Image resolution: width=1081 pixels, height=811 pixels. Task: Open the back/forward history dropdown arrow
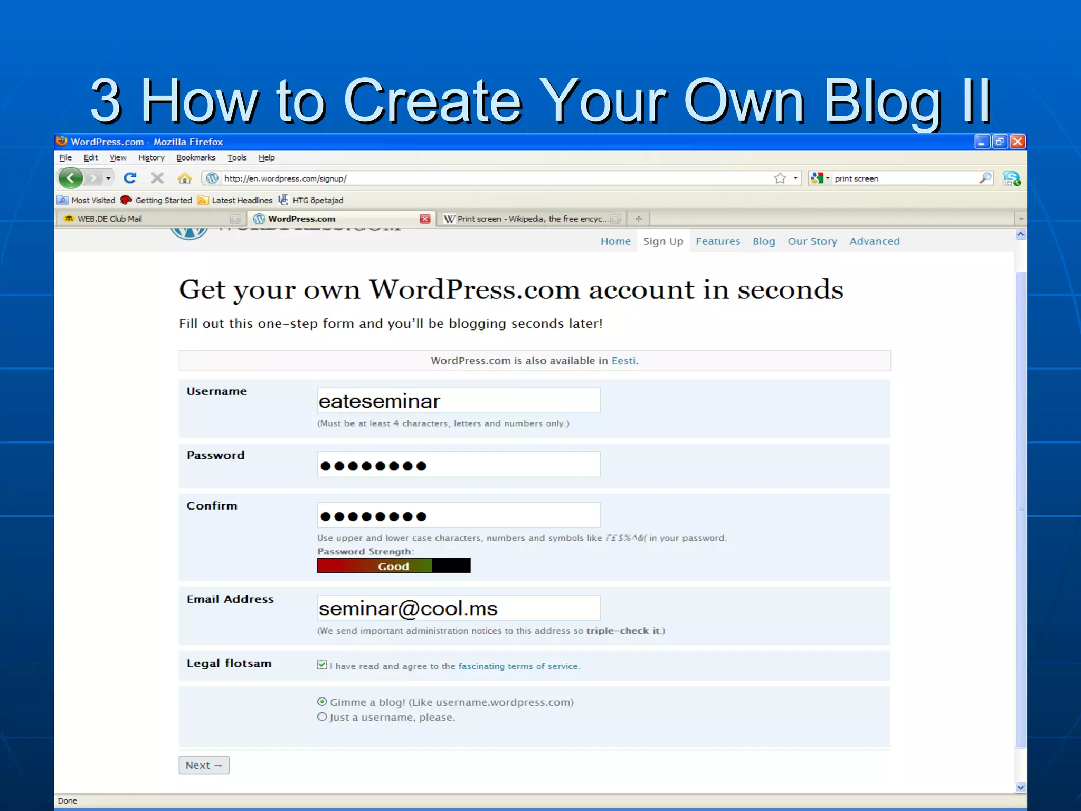(x=108, y=178)
